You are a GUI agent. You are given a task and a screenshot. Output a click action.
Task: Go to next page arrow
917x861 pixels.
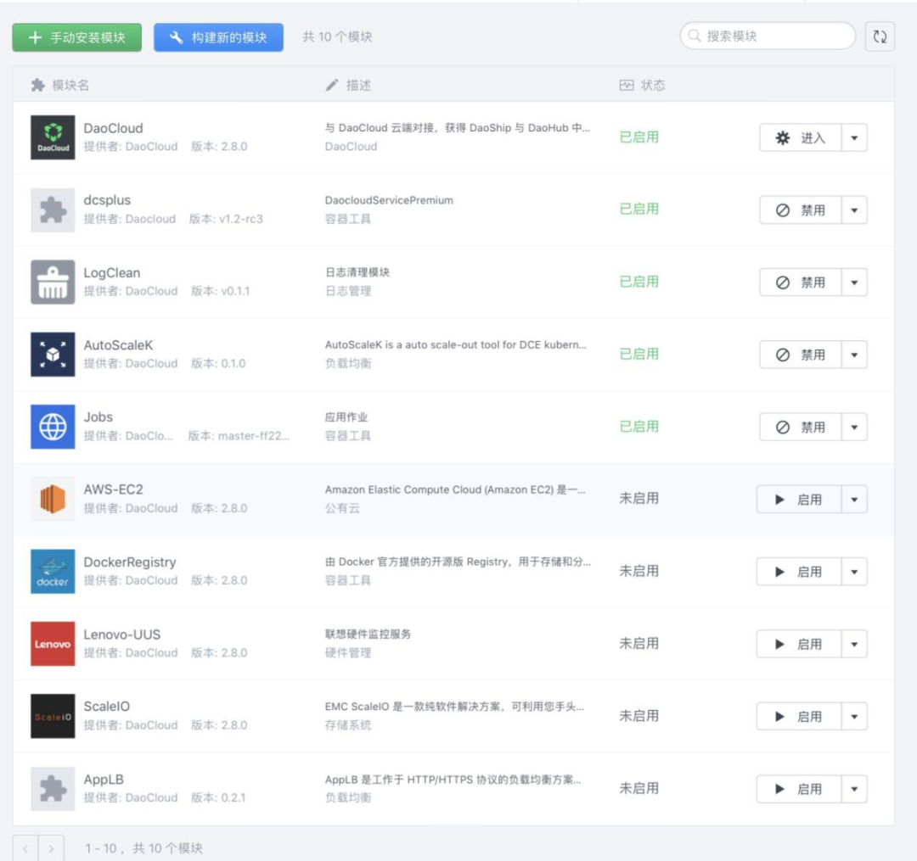pos(52,848)
